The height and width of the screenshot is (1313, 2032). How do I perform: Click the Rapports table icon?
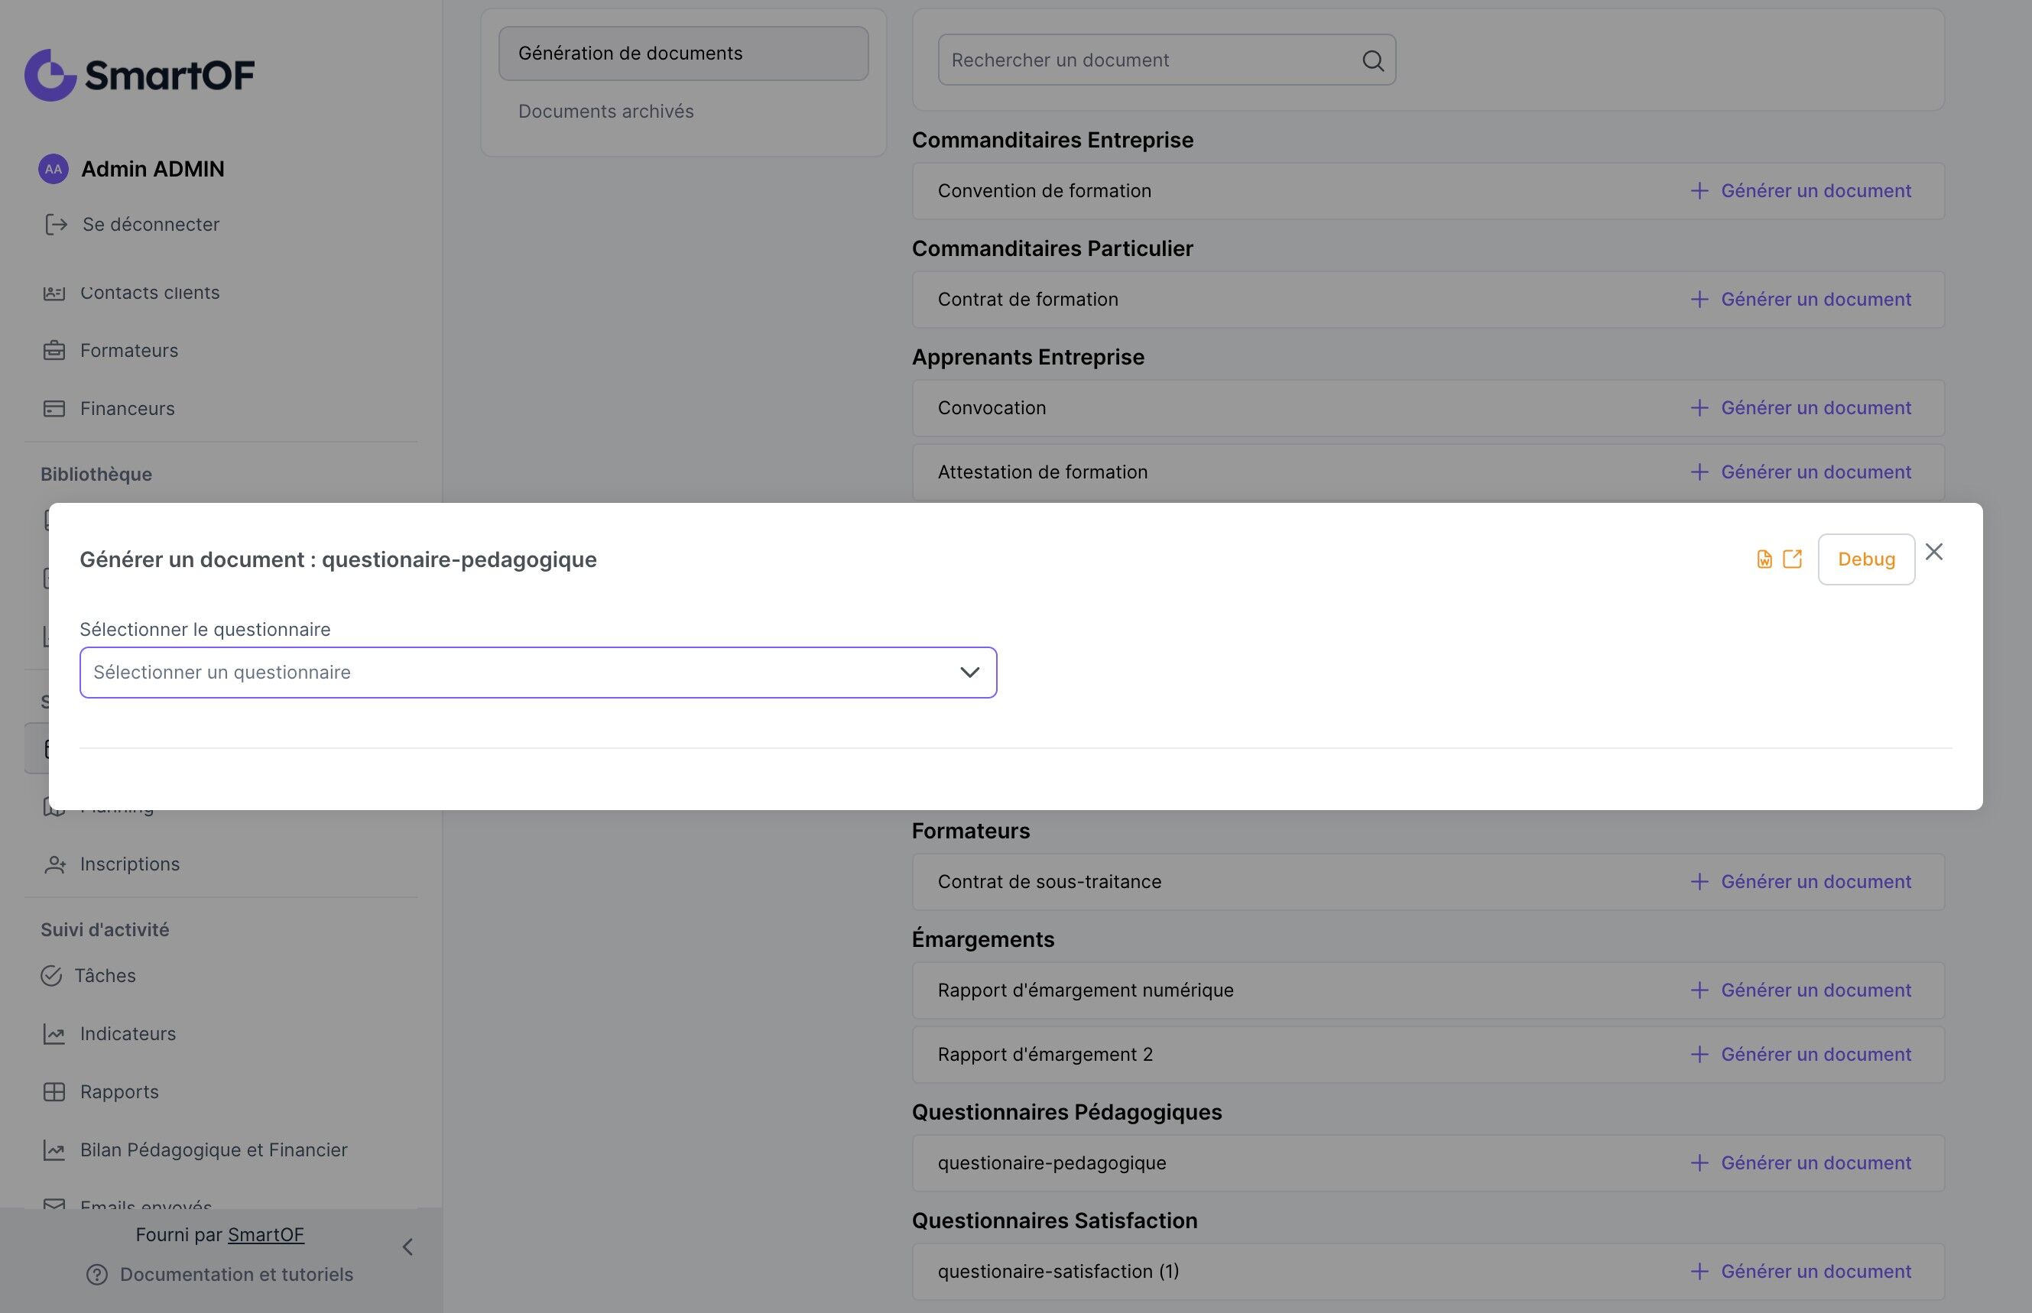point(54,1092)
